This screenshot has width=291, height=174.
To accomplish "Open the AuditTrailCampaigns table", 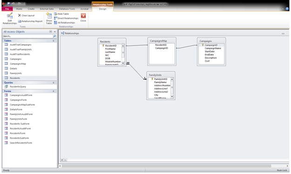I will click(20, 45).
